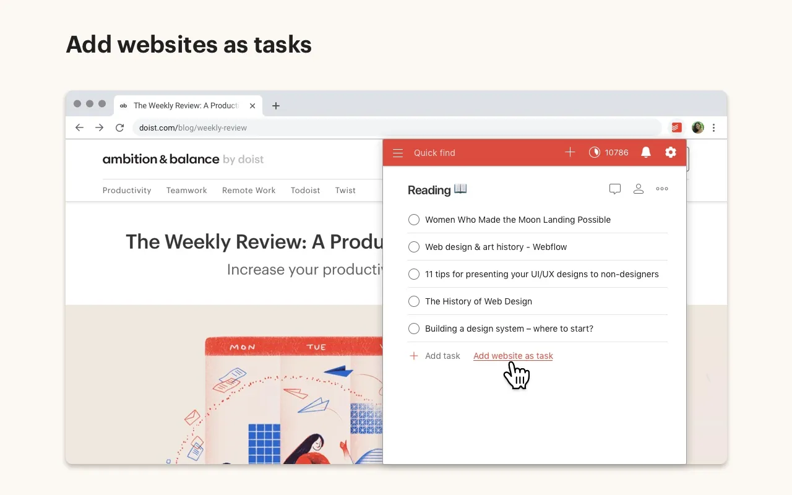The image size is (792, 495).
Task: Open the Todoist hamburger menu
Action: 398,153
